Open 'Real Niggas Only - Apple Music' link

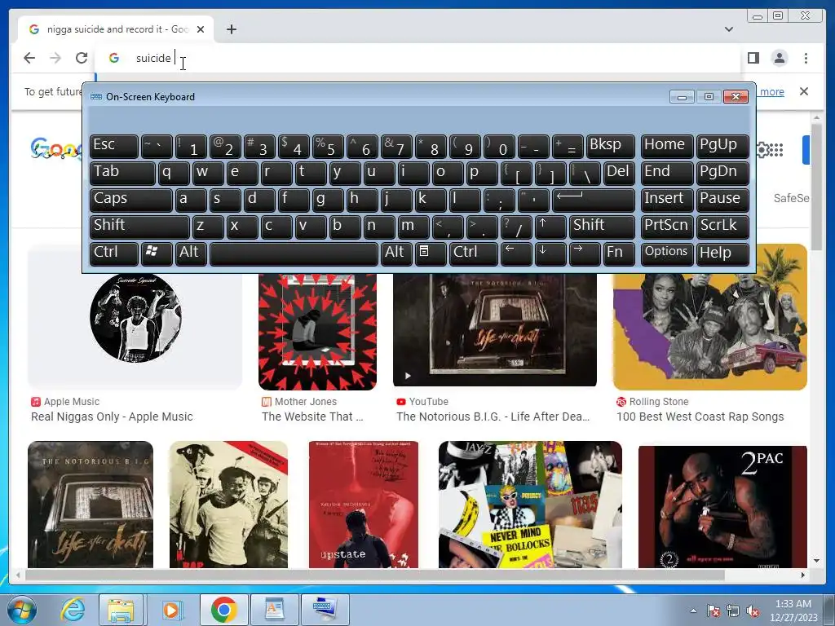coord(112,417)
